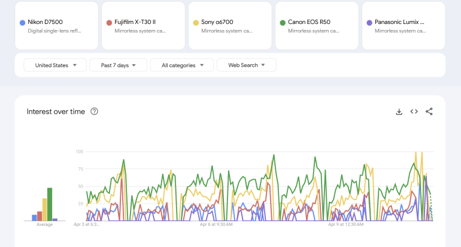Click the blue Nikon D7500 color dot
The image size is (461, 247).
click(23, 23)
